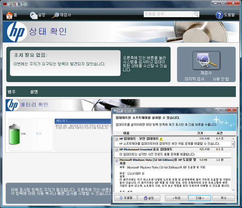This screenshot has width=242, height=208.
Task: Click HP 업데이트 window title icon
Action: point(115,110)
